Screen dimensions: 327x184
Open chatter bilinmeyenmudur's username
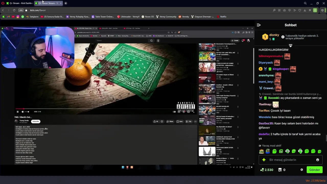(x=271, y=56)
